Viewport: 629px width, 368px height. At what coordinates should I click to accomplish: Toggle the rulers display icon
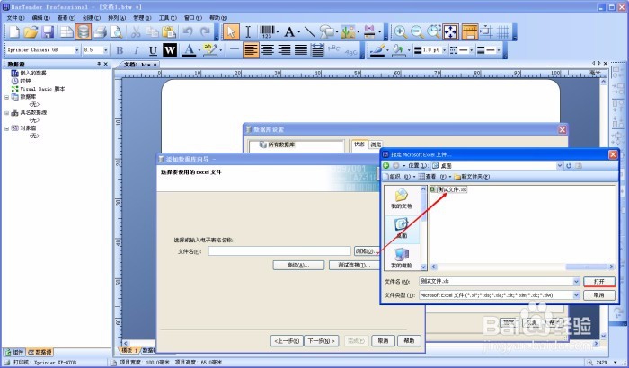pos(469,32)
